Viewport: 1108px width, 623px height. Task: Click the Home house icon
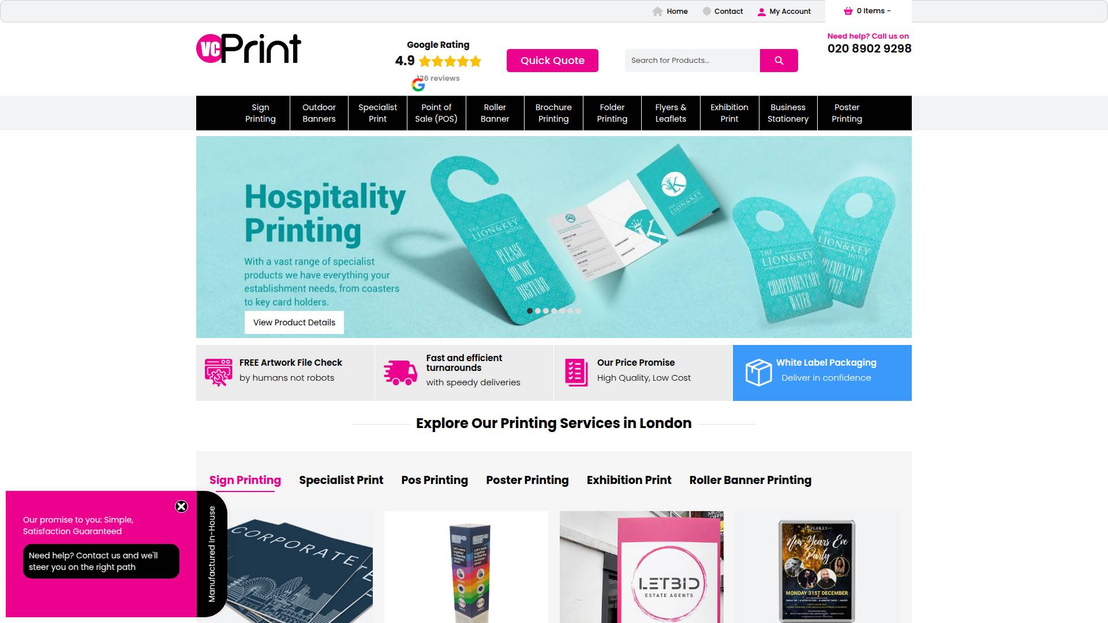point(657,12)
